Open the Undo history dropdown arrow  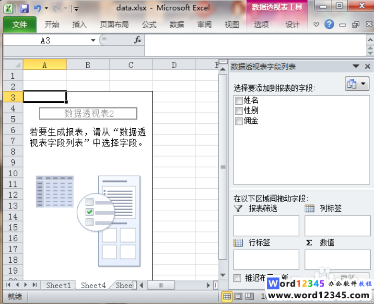(47, 9)
